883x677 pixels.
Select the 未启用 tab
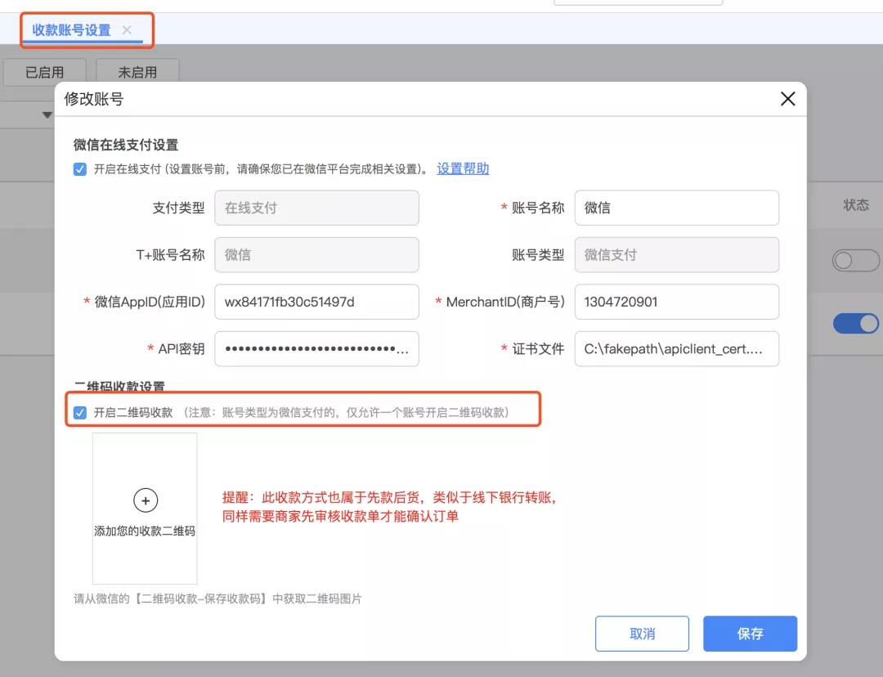pyautogui.click(x=137, y=72)
